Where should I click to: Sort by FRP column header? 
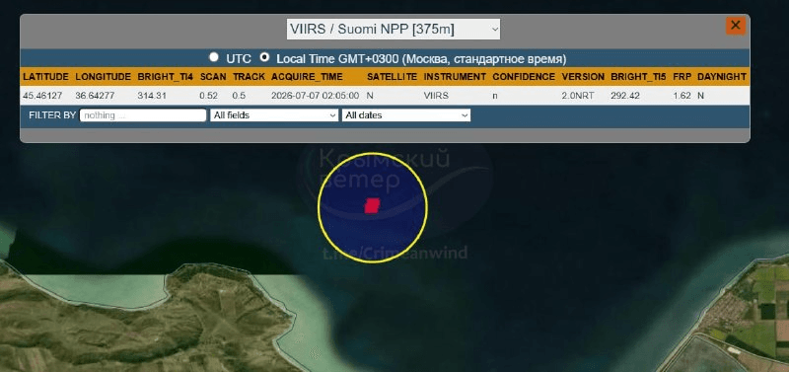[x=681, y=77]
